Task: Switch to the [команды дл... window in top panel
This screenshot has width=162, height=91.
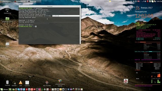Action: pos(21,1)
